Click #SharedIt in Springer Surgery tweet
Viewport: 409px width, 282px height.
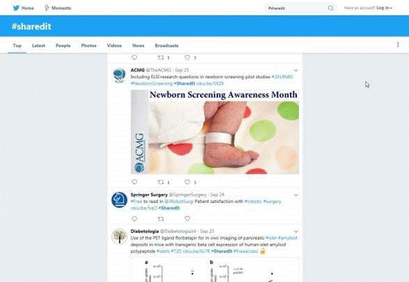[169, 208]
